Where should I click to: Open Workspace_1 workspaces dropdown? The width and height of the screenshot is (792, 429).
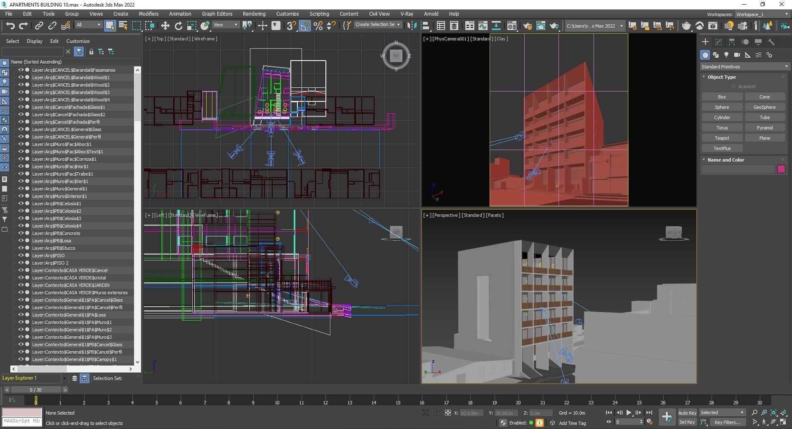[762, 14]
